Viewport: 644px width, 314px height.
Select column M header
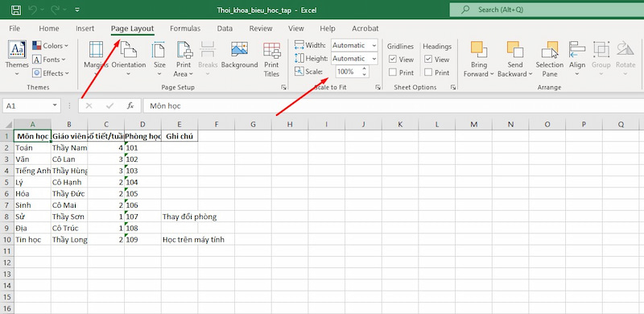point(473,124)
